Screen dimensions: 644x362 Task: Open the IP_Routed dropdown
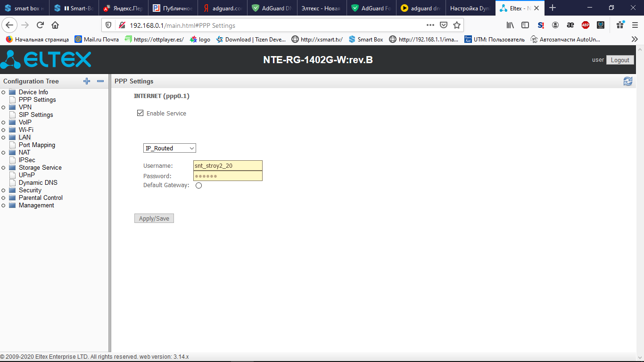coord(170,148)
